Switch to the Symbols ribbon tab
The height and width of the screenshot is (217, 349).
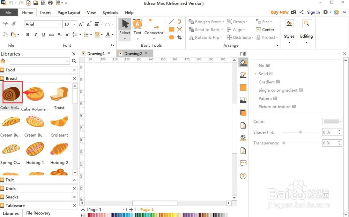(x=110, y=13)
